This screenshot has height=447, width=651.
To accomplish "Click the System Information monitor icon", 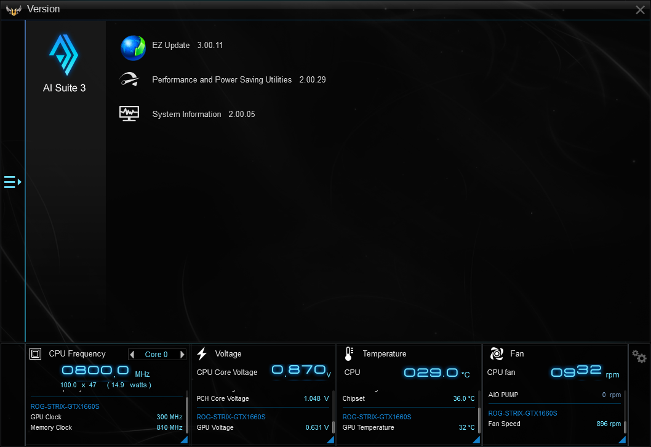I will (129, 113).
